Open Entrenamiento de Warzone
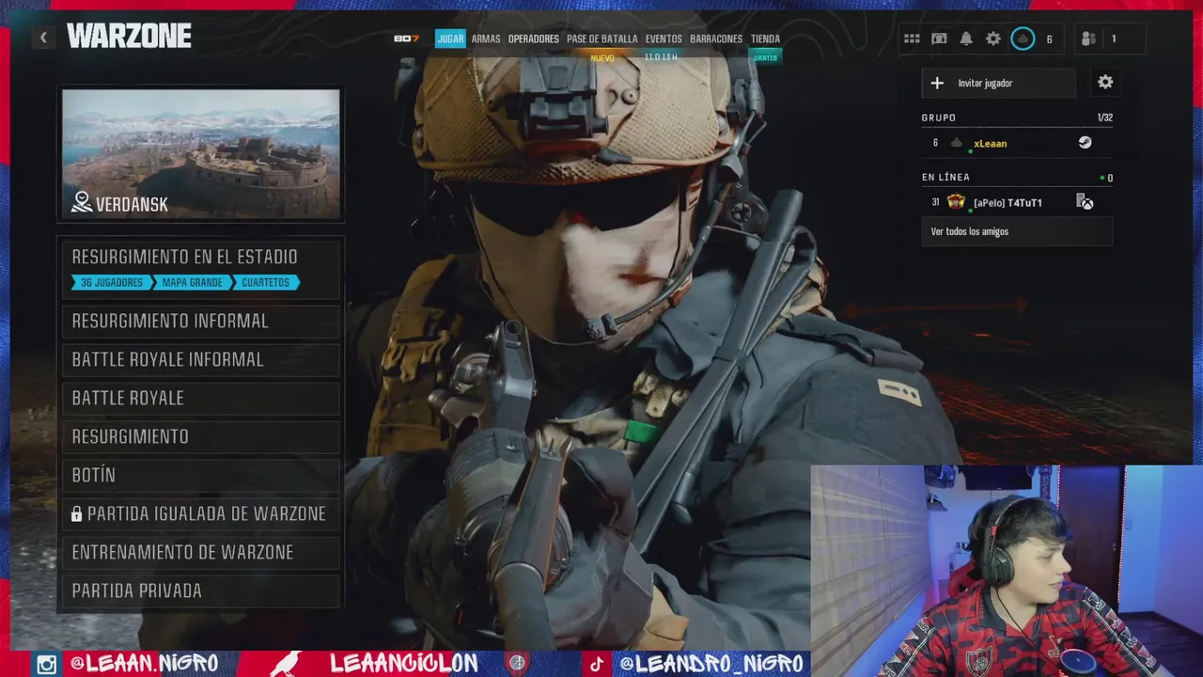Viewport: 1203px width, 677px height. pyautogui.click(x=200, y=553)
